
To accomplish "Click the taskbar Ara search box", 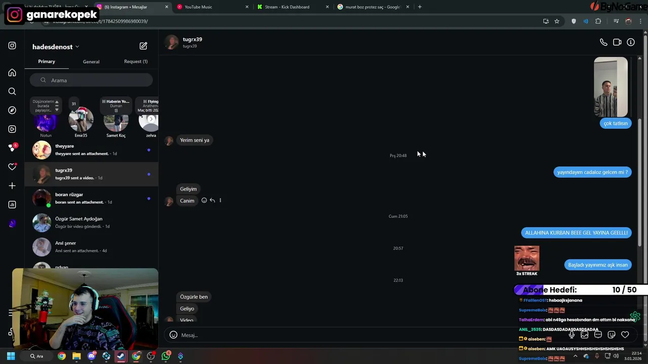I will point(36,356).
